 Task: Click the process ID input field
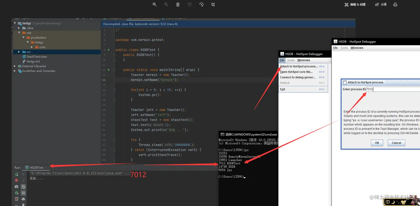[x=393, y=89]
